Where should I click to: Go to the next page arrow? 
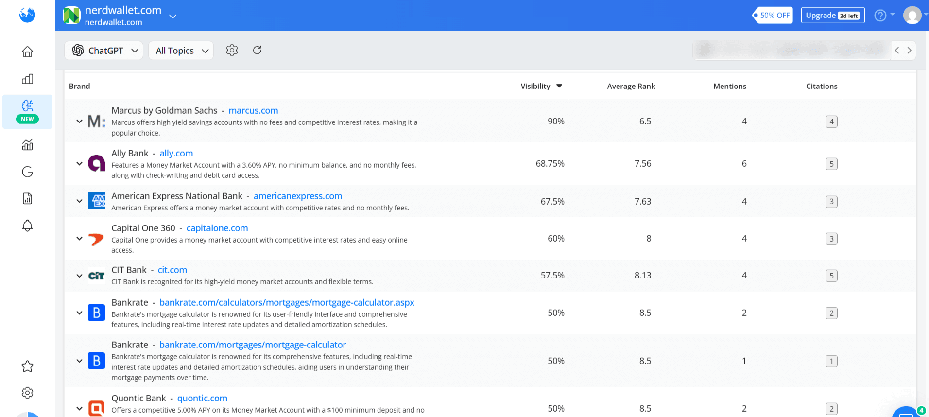coord(909,51)
